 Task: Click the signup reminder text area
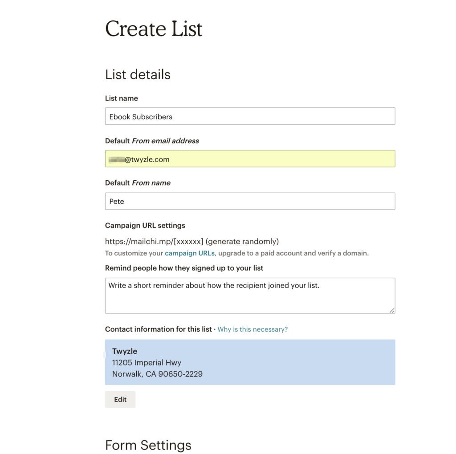coord(250,295)
